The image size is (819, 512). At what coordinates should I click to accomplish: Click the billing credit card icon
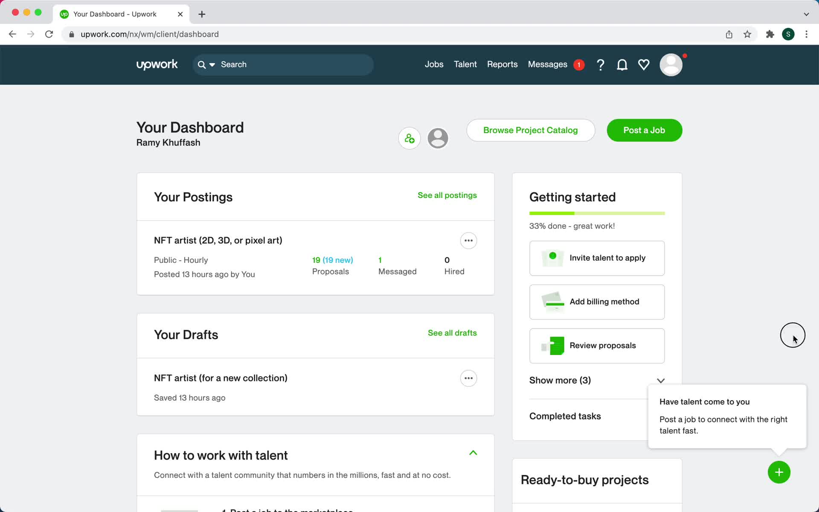[x=552, y=302]
